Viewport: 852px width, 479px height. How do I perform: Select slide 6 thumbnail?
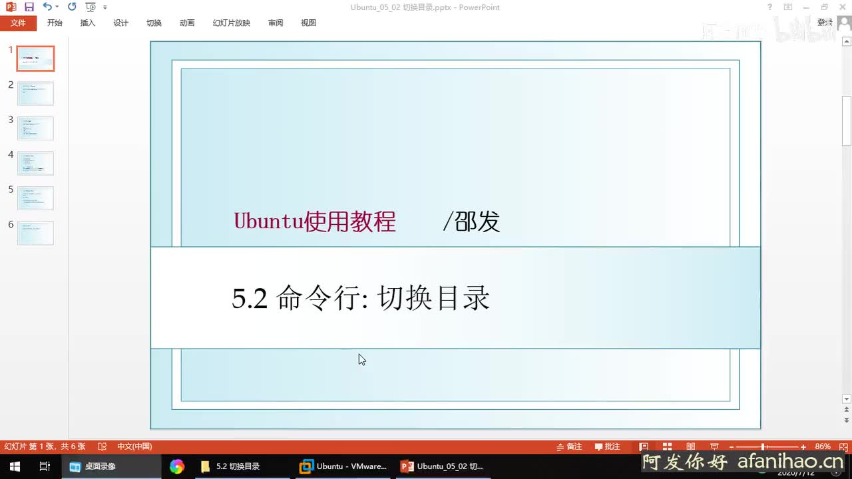pos(35,234)
